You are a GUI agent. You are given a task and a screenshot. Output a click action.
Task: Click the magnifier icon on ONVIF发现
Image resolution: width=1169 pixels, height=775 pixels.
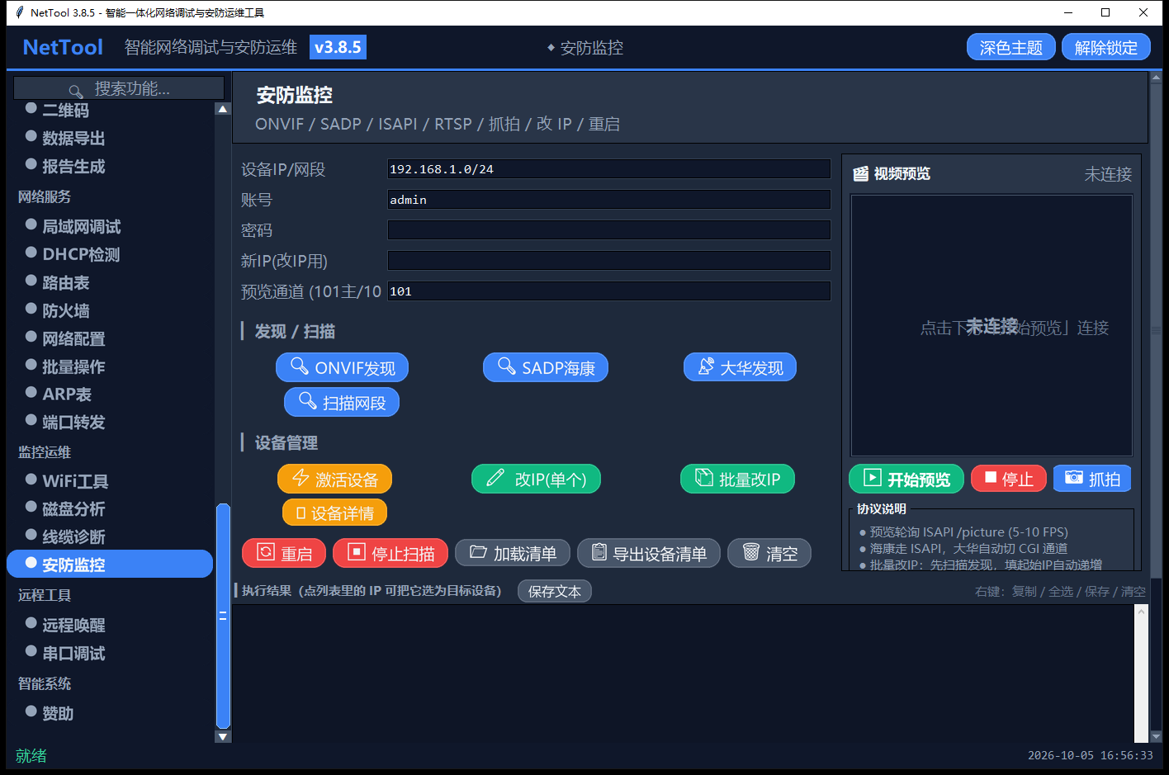[x=300, y=366]
